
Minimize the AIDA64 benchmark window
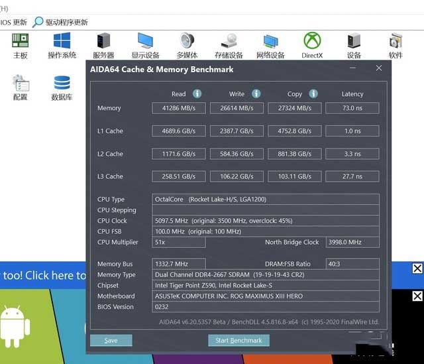coord(352,68)
